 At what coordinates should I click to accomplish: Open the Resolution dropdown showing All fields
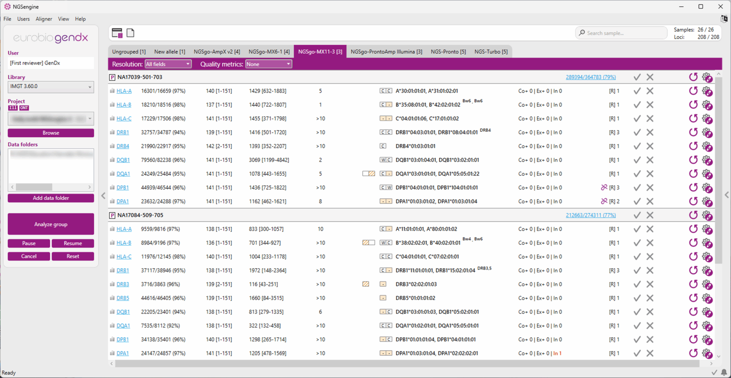click(168, 64)
